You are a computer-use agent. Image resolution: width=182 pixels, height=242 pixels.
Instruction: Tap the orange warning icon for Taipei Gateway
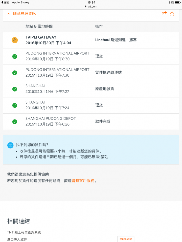click(x=15, y=40)
